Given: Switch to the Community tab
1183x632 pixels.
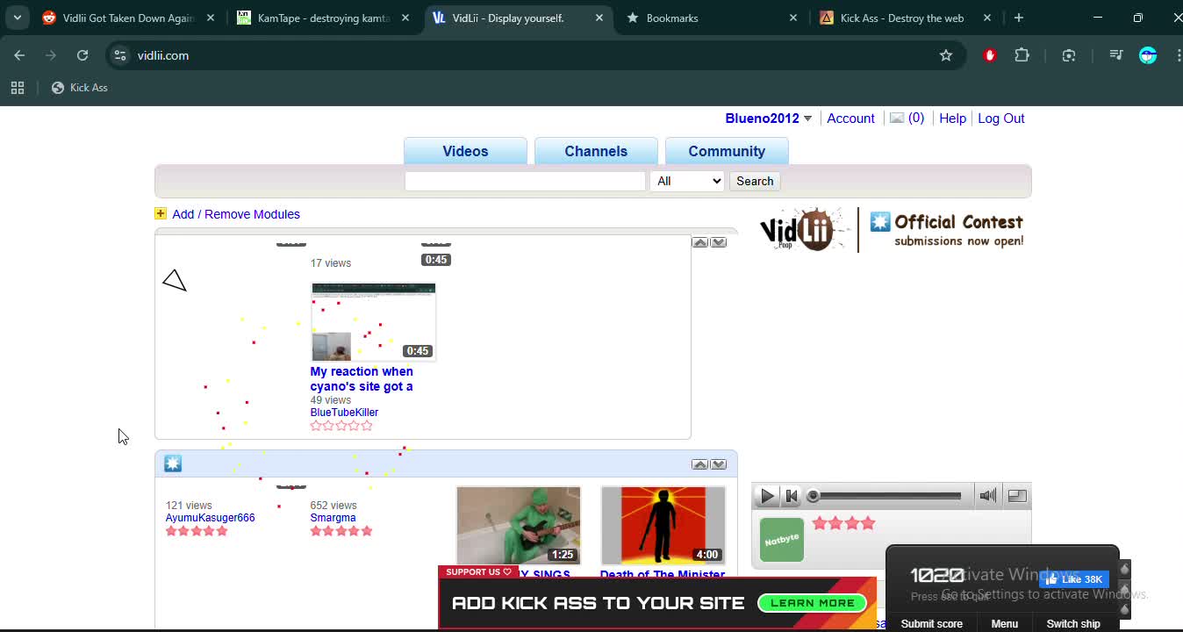Looking at the screenshot, I should point(727,150).
